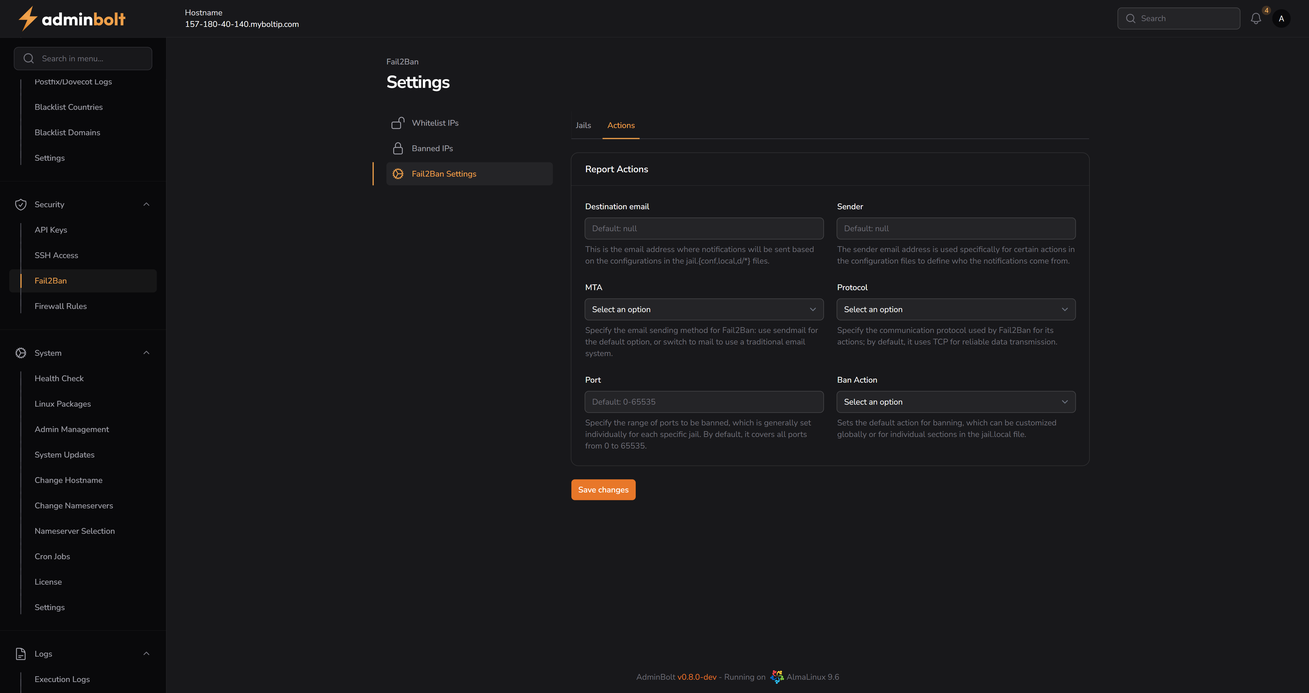The height and width of the screenshot is (693, 1309).
Task: Open Whitelist IPs using the unlocked padlock icon
Action: (x=398, y=123)
